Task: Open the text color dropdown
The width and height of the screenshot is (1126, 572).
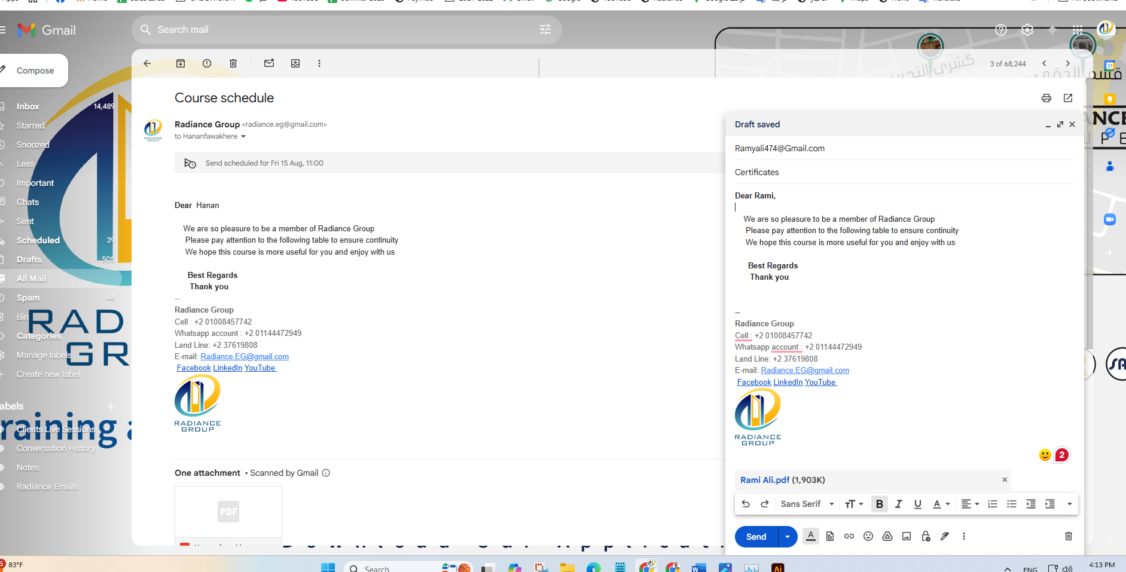Action: tap(941, 504)
